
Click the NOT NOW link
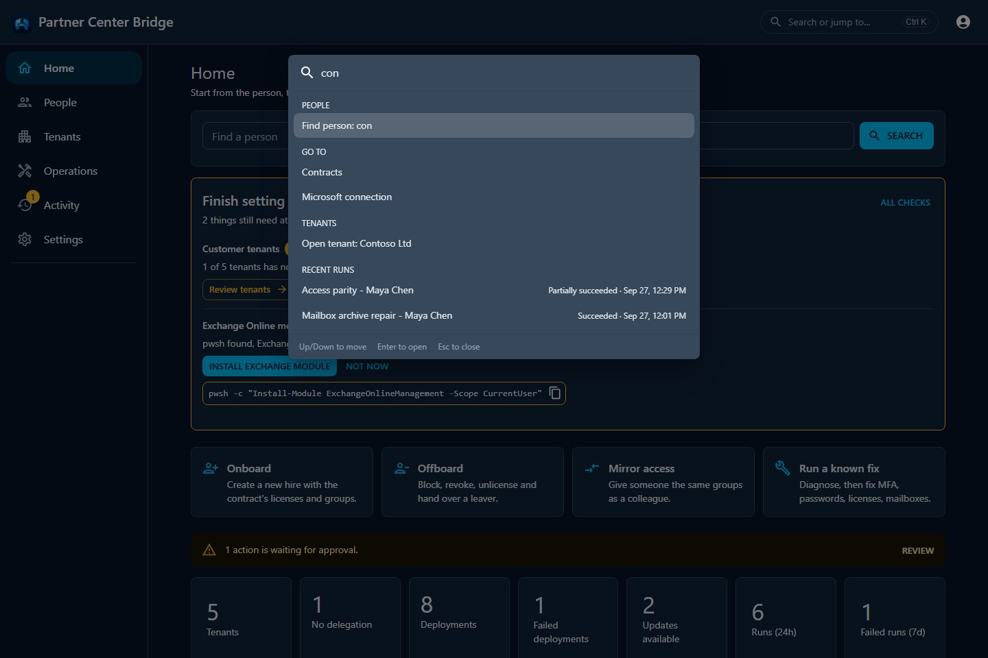pyautogui.click(x=367, y=366)
